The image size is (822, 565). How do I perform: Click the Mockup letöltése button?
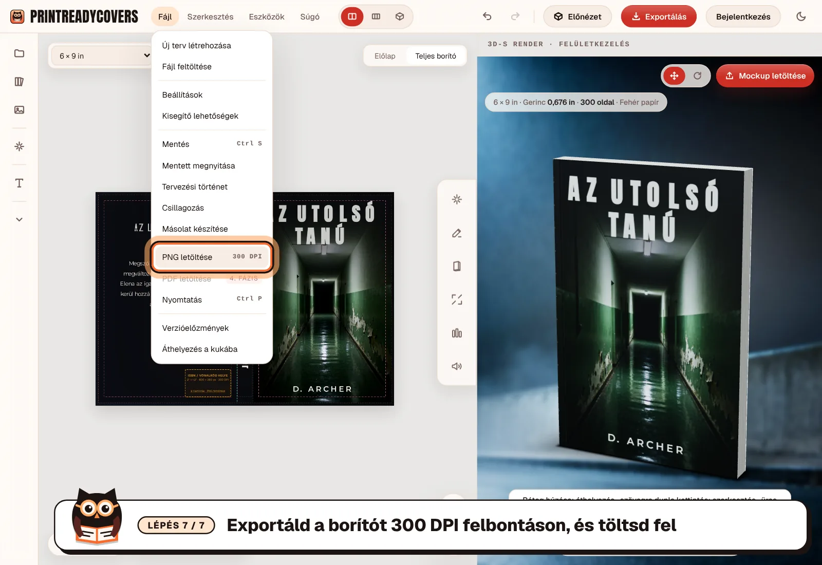pyautogui.click(x=765, y=76)
